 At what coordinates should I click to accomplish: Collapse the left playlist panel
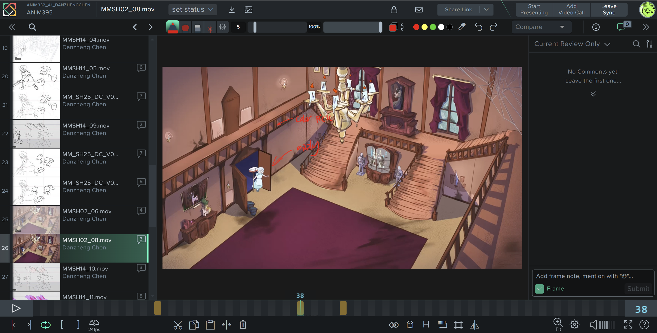point(12,27)
